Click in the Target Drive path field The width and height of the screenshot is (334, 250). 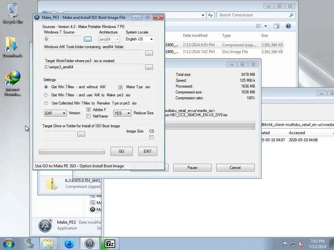click(x=60, y=134)
